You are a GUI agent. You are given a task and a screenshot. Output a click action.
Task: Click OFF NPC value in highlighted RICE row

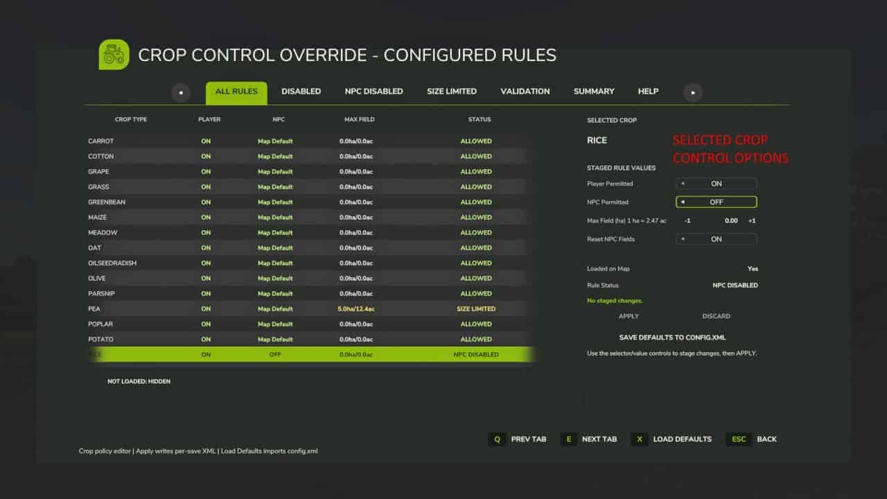(275, 355)
